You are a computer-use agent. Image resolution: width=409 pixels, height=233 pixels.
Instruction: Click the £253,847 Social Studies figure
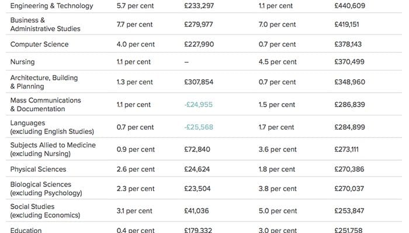point(349,211)
